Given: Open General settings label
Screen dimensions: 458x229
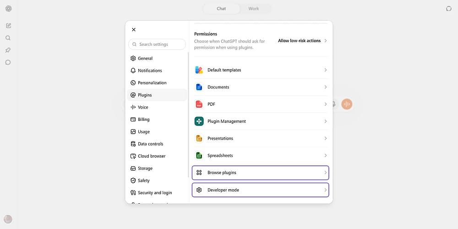Looking at the screenshot, I should pos(145,59).
